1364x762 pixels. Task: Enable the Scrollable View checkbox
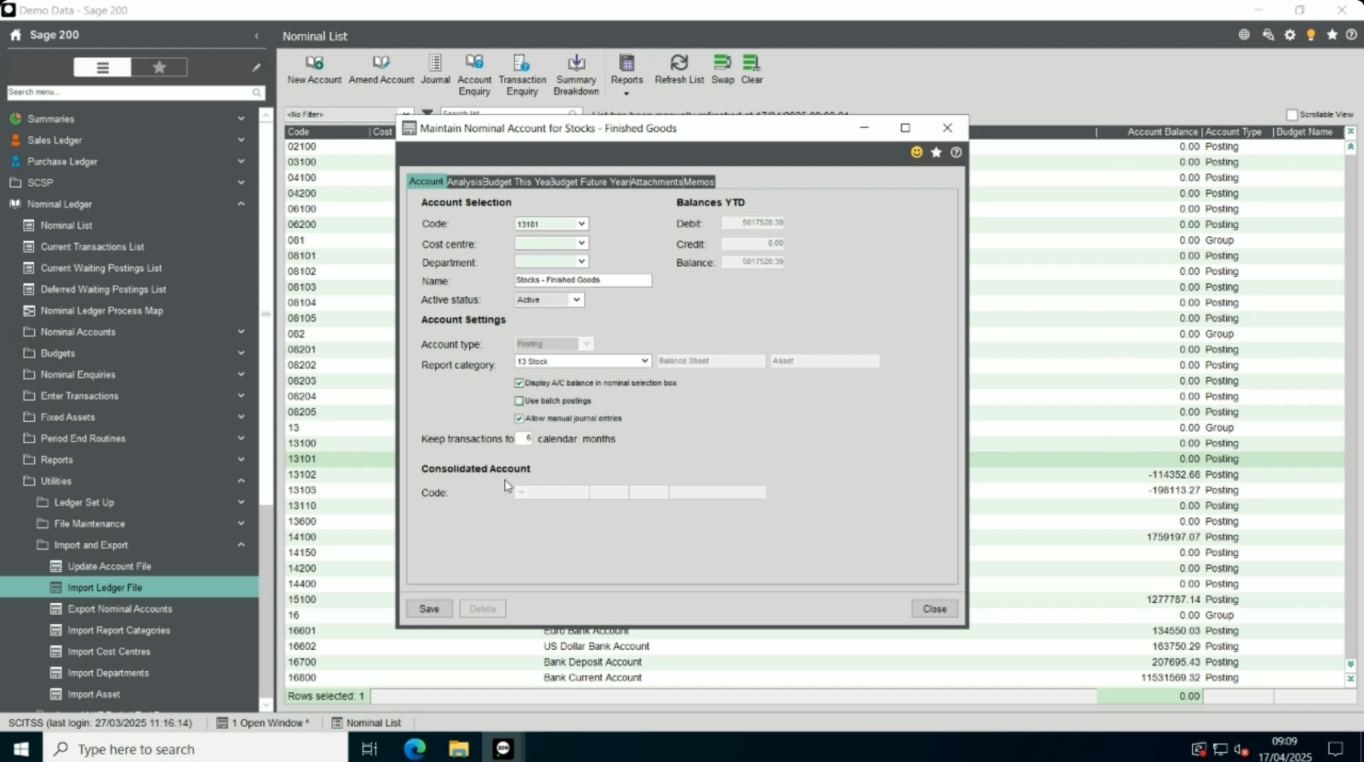[x=1292, y=114]
